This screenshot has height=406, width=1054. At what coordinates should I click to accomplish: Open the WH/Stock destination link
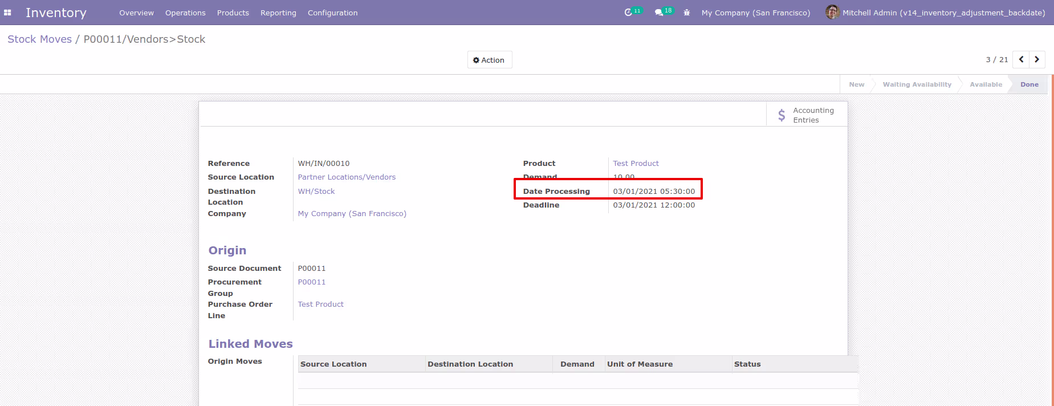coord(316,192)
